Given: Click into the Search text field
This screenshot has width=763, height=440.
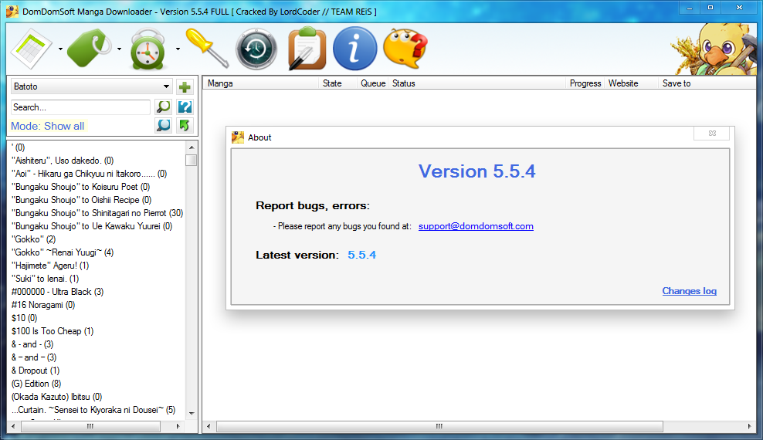Looking at the screenshot, I should point(80,107).
